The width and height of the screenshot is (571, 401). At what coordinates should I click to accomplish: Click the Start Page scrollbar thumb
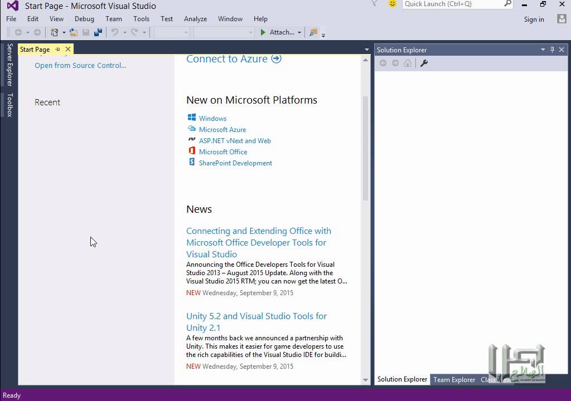coord(365,148)
